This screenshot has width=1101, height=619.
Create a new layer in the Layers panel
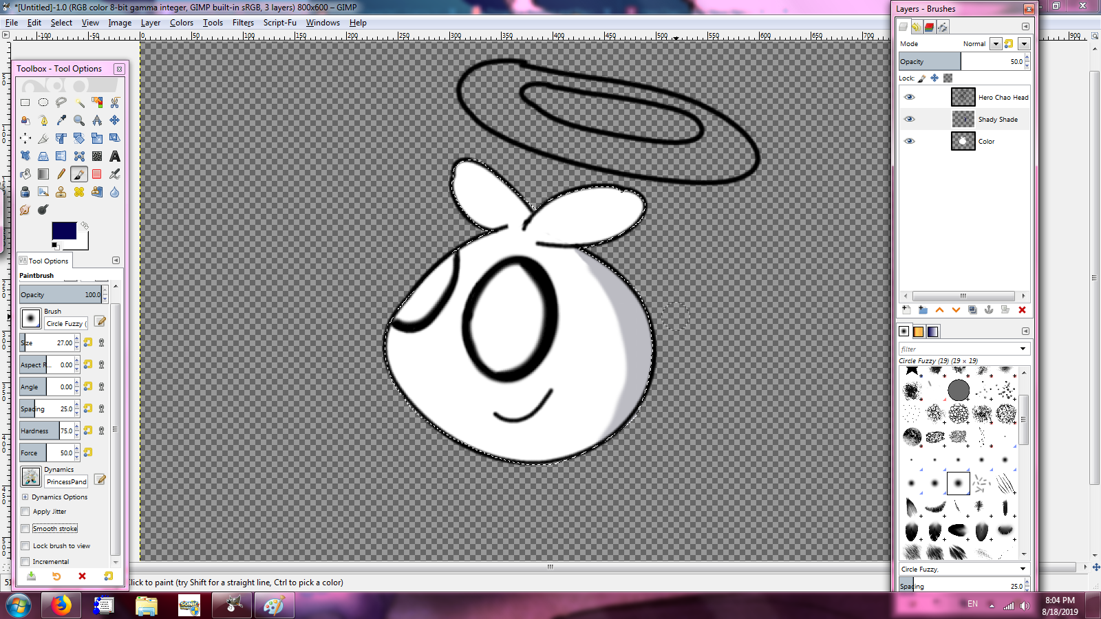click(906, 310)
